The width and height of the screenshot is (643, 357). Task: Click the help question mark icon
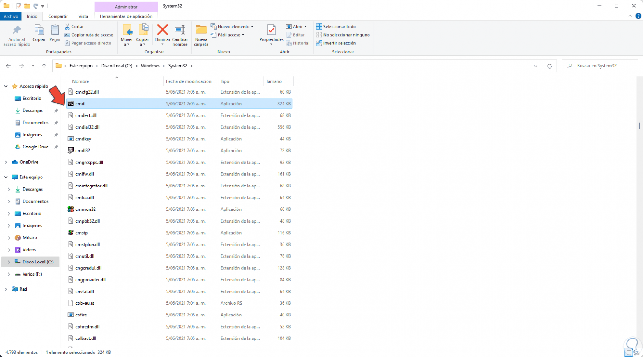638,16
